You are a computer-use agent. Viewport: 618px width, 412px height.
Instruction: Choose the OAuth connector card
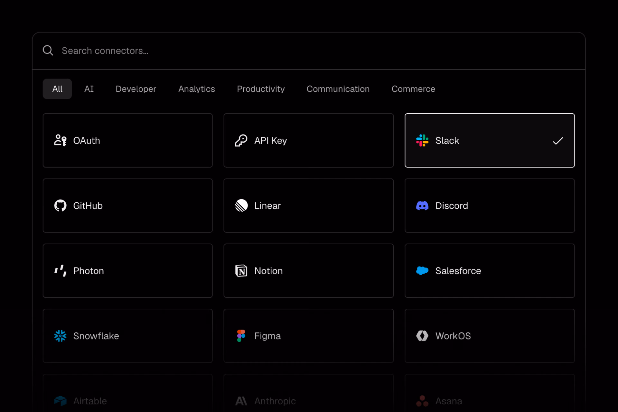click(128, 140)
